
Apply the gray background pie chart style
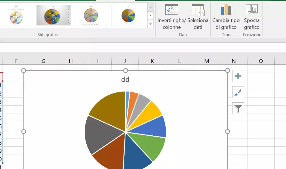[54, 15]
